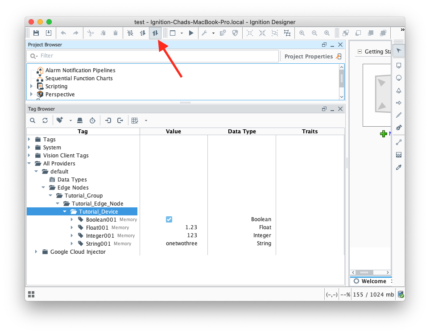Screen dimensions: 430x334
Task: Click the preview mode play button
Action: coord(191,33)
